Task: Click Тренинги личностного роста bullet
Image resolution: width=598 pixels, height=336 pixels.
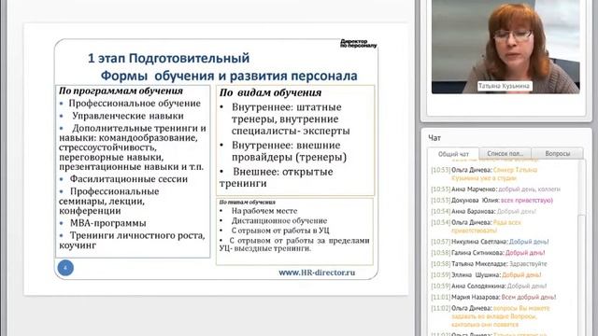Action: 132,241
